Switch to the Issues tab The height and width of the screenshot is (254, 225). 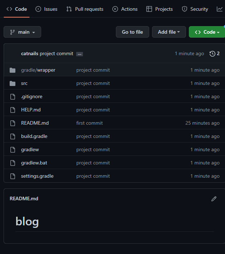46,9
